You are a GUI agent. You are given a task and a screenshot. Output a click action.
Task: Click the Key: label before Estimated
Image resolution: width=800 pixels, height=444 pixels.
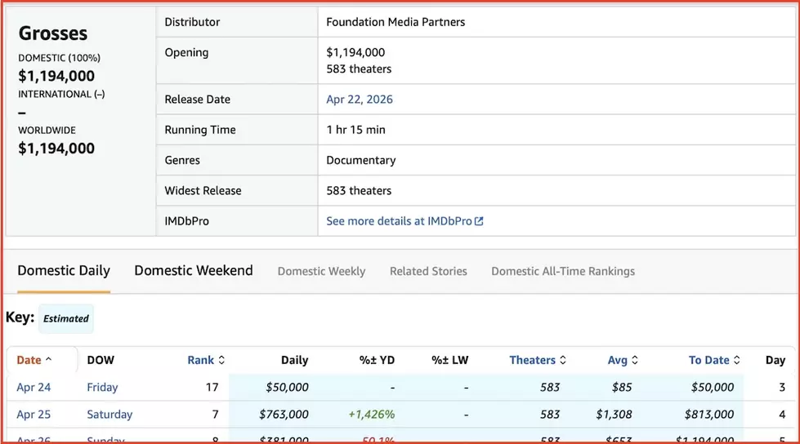[x=20, y=317]
